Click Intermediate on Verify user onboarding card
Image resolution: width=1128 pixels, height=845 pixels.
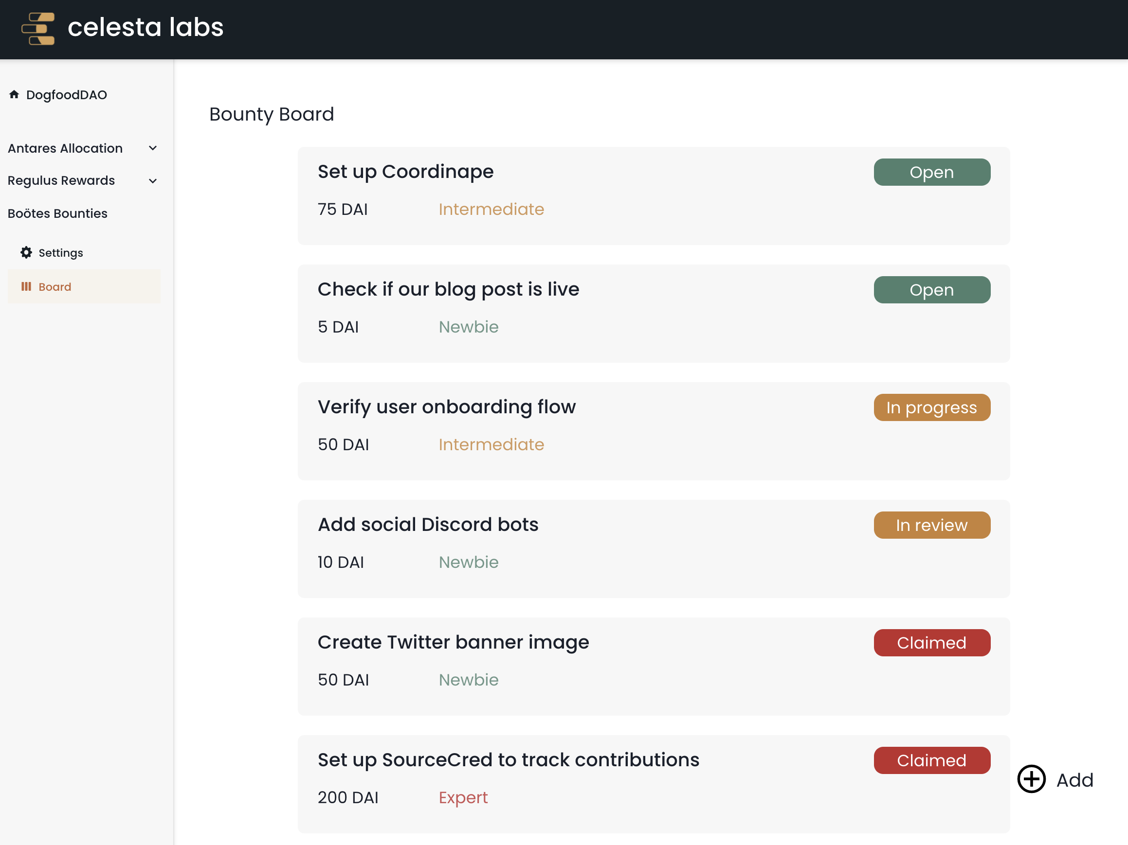point(491,445)
